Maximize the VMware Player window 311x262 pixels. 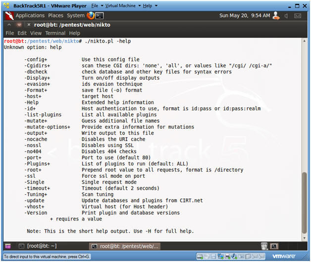tap(297, 6)
